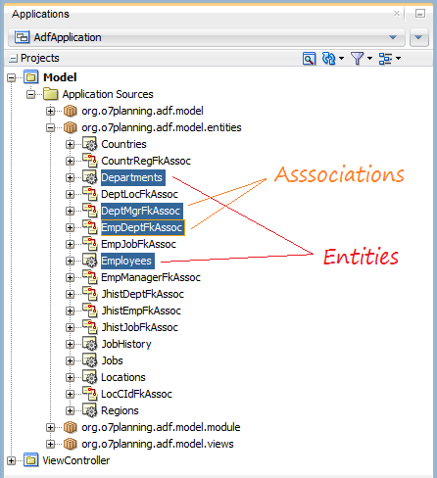Expand the Employees entity node
This screenshot has width=437, height=478.
70,261
